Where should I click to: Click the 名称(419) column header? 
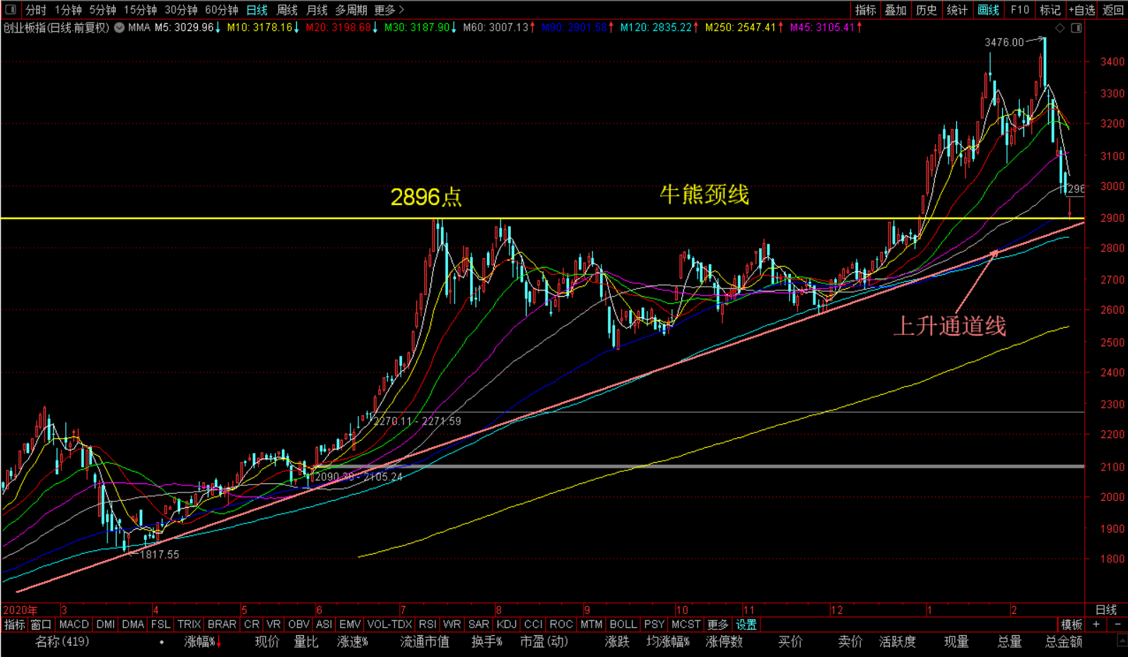pyautogui.click(x=62, y=641)
